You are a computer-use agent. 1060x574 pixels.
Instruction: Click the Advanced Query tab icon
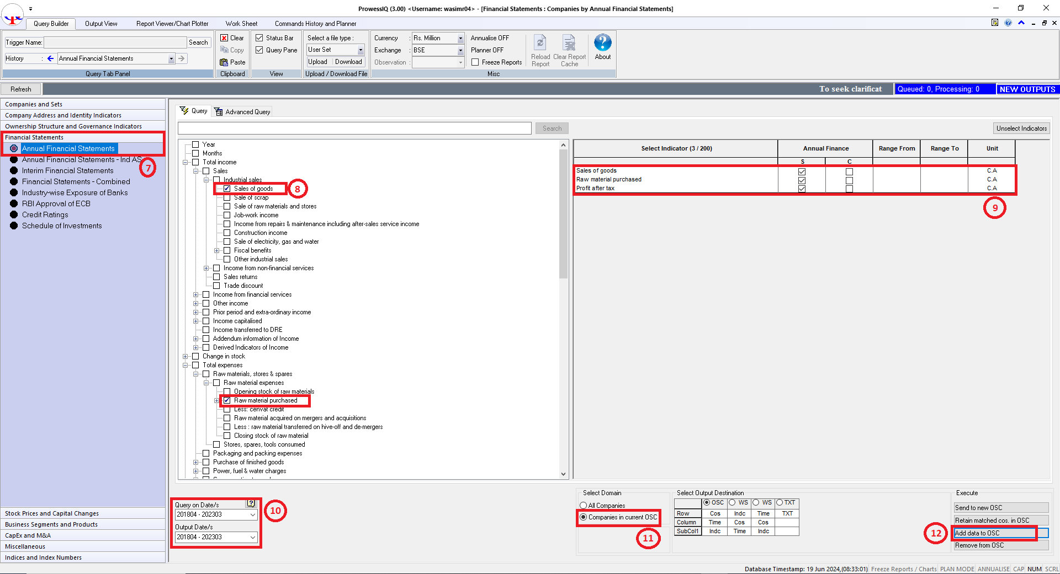click(x=219, y=111)
